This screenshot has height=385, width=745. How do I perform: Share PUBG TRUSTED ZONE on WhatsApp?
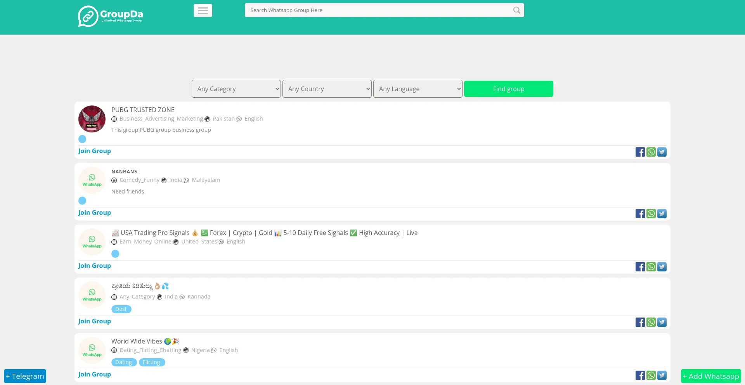coord(651,152)
